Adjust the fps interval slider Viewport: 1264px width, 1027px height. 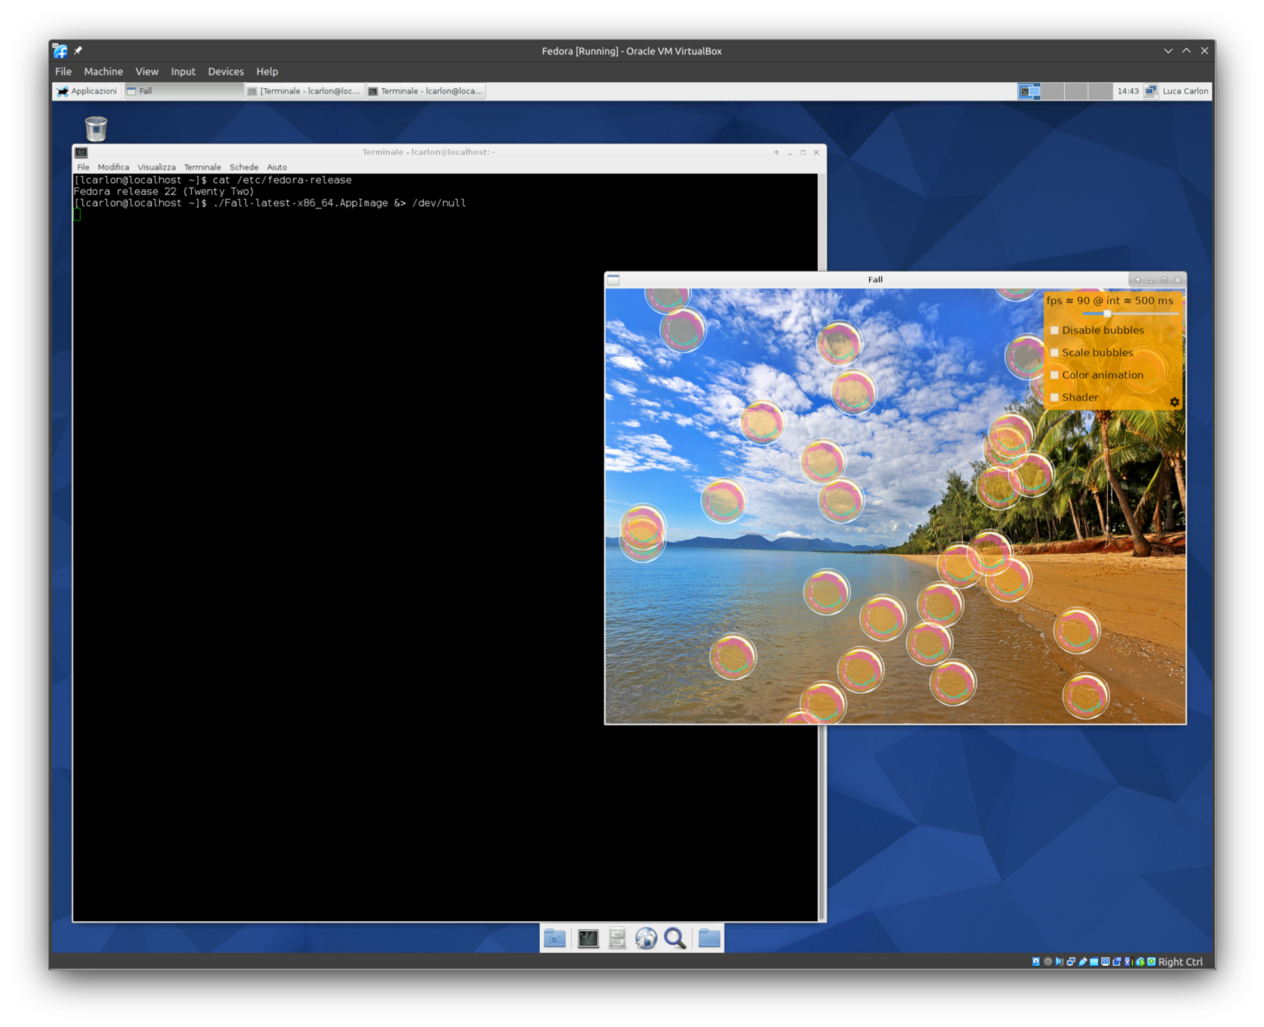tap(1108, 314)
